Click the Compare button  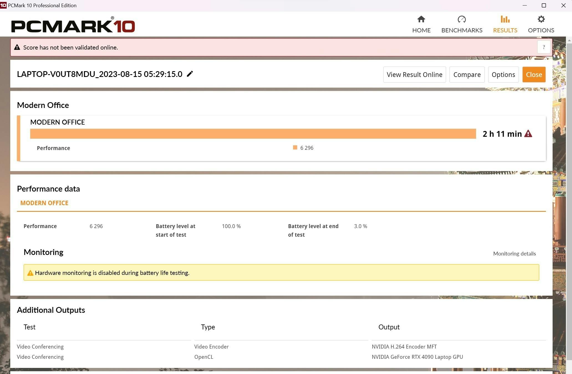(x=467, y=74)
